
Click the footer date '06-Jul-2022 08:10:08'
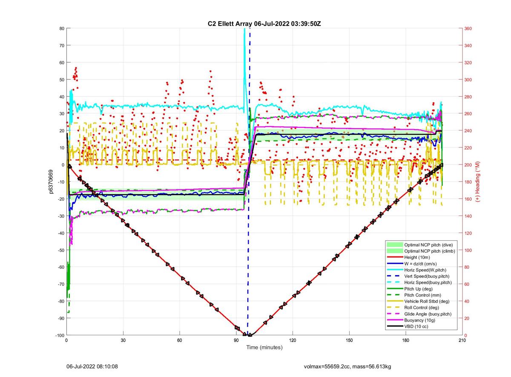click(92, 366)
